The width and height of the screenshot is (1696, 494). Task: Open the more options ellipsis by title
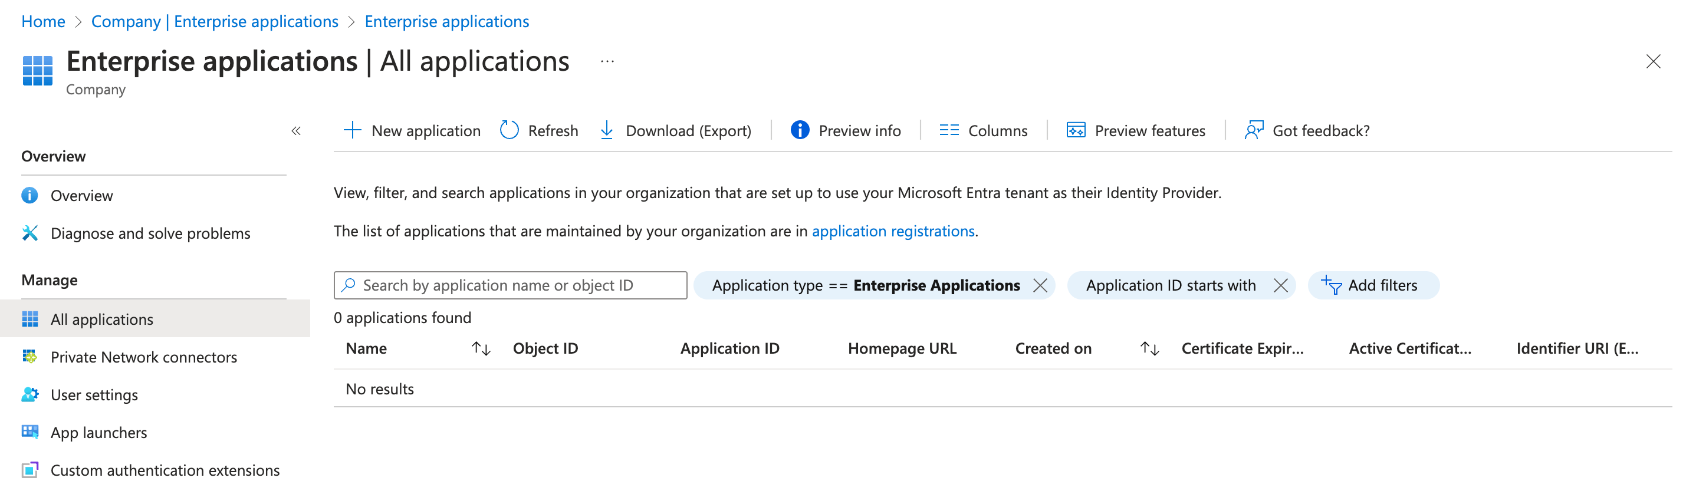click(607, 62)
